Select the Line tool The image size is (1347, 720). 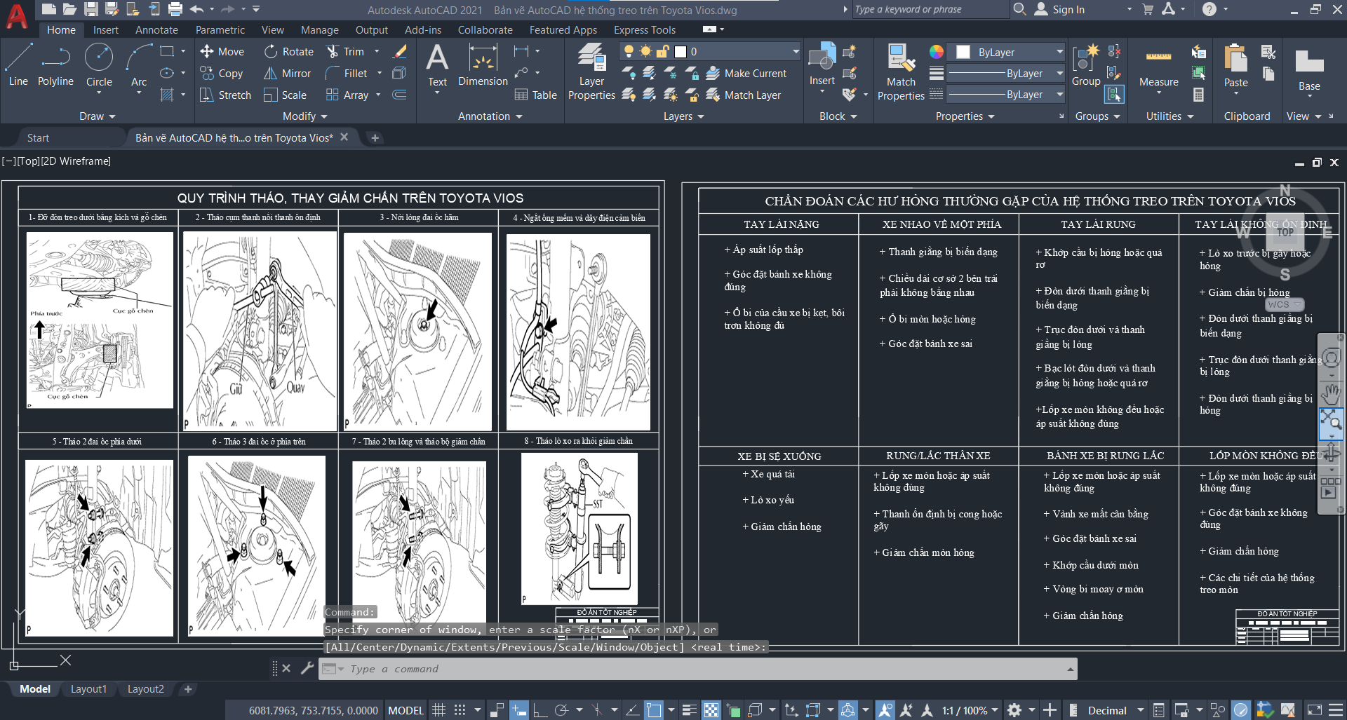pyautogui.click(x=18, y=64)
